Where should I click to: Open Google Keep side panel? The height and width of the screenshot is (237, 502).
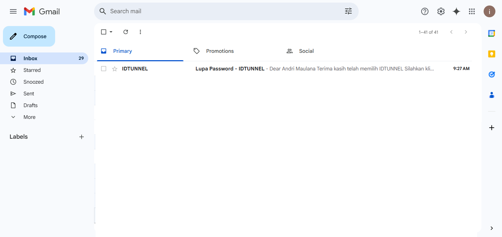[x=492, y=54]
